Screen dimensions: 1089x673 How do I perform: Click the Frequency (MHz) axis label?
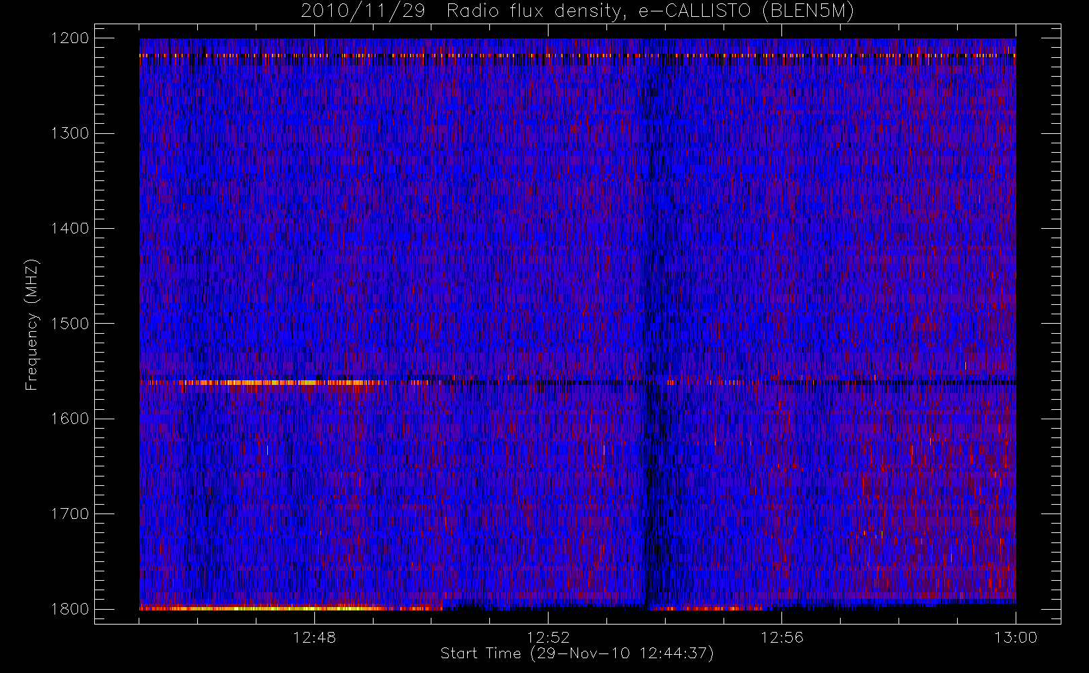(x=32, y=324)
